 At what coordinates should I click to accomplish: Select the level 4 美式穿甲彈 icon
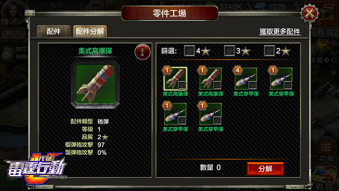(x=246, y=79)
